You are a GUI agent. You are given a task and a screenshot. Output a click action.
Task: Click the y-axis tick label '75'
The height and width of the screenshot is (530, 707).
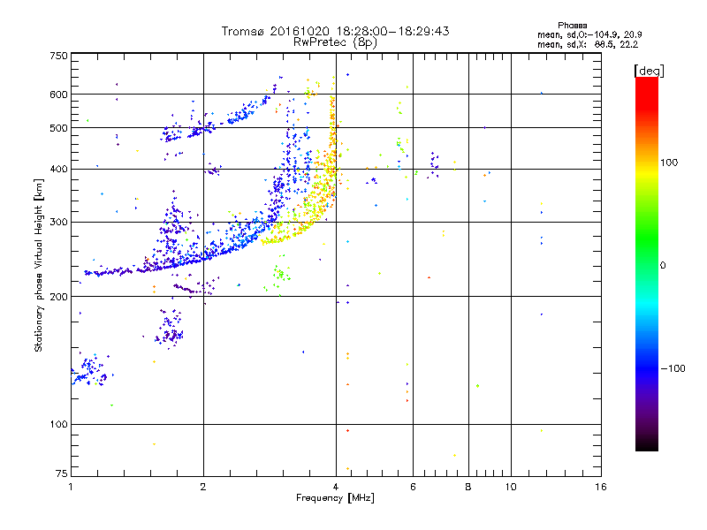point(62,473)
